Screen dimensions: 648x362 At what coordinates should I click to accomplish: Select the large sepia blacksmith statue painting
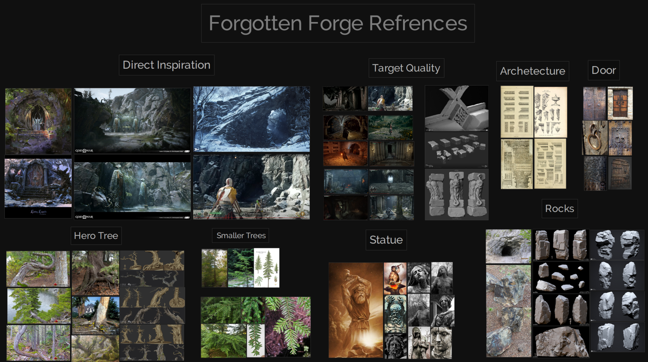click(355, 310)
